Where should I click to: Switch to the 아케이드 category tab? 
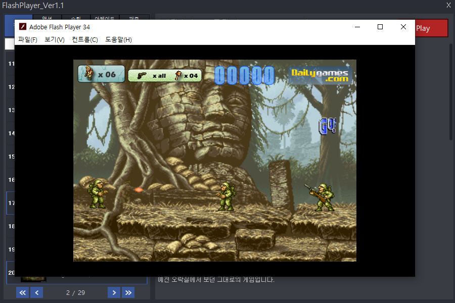pos(105,17)
